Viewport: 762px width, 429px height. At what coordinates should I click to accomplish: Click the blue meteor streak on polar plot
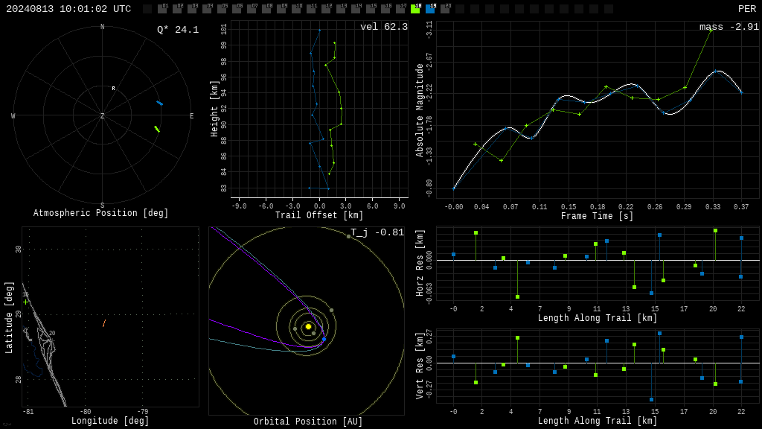tap(159, 103)
